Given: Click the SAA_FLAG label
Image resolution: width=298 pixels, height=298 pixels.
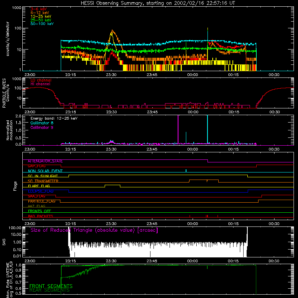Looking at the screenshot, I should pyautogui.click(x=37, y=196).
